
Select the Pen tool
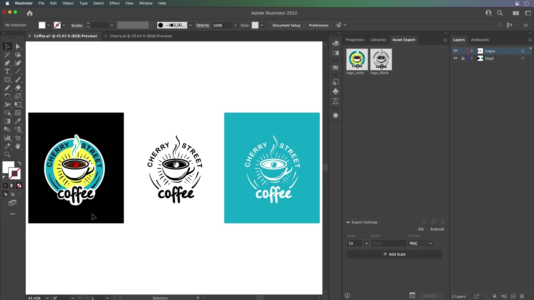(x=7, y=63)
